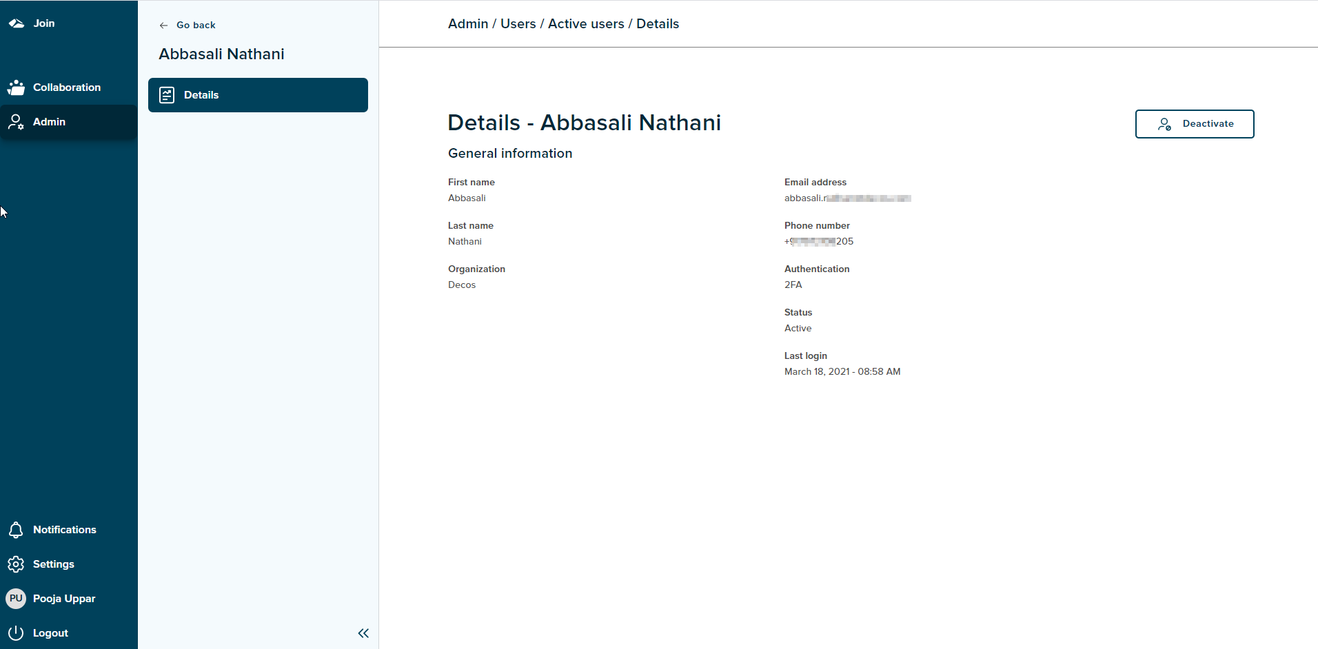Screen dimensions: 1318x649
Task: Click the Join cloud logo icon
Action: 16,23
